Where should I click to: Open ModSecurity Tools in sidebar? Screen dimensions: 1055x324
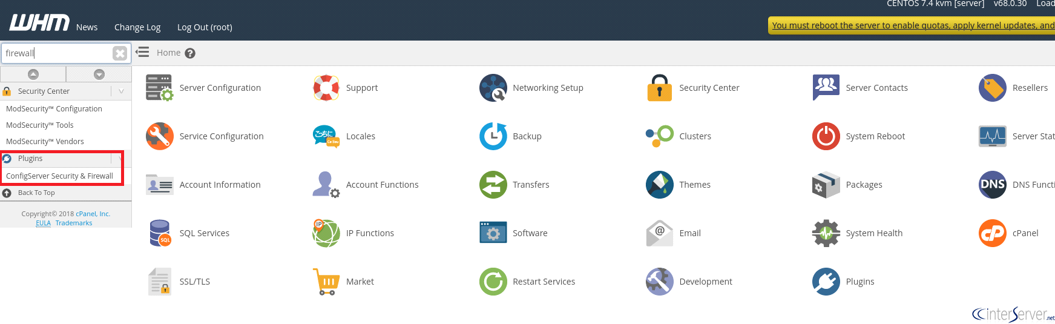(39, 125)
